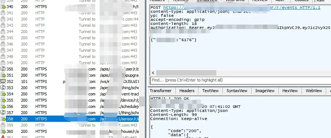331x138 pixels.
Task: Click 'Tunnel to' text in session 343
Action: [x=87, y=25]
